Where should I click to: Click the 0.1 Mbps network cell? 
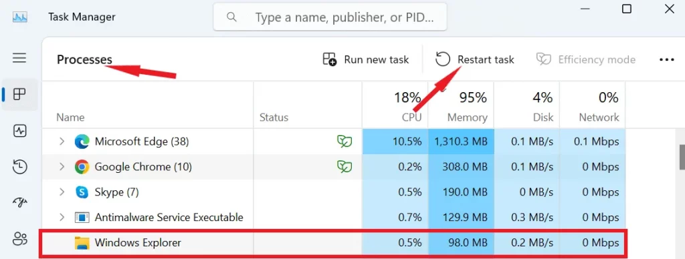[x=593, y=142]
